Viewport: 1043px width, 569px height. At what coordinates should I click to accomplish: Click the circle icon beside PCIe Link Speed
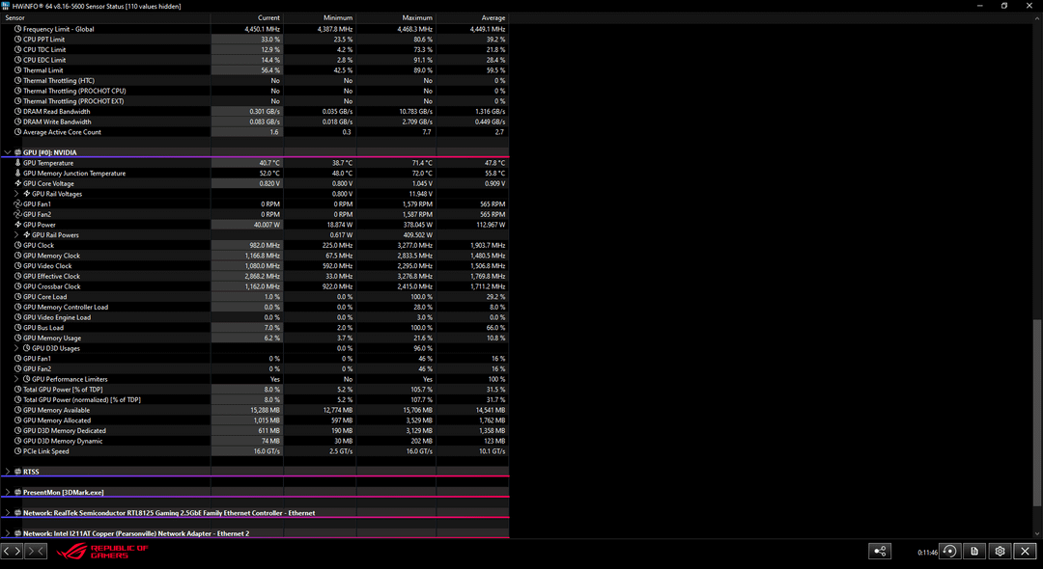(x=18, y=451)
